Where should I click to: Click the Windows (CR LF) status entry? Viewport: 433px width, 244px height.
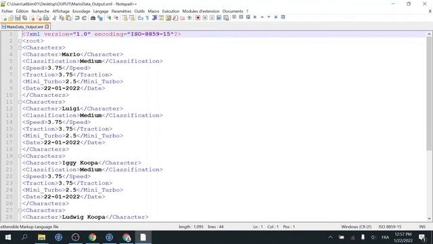(x=357, y=227)
